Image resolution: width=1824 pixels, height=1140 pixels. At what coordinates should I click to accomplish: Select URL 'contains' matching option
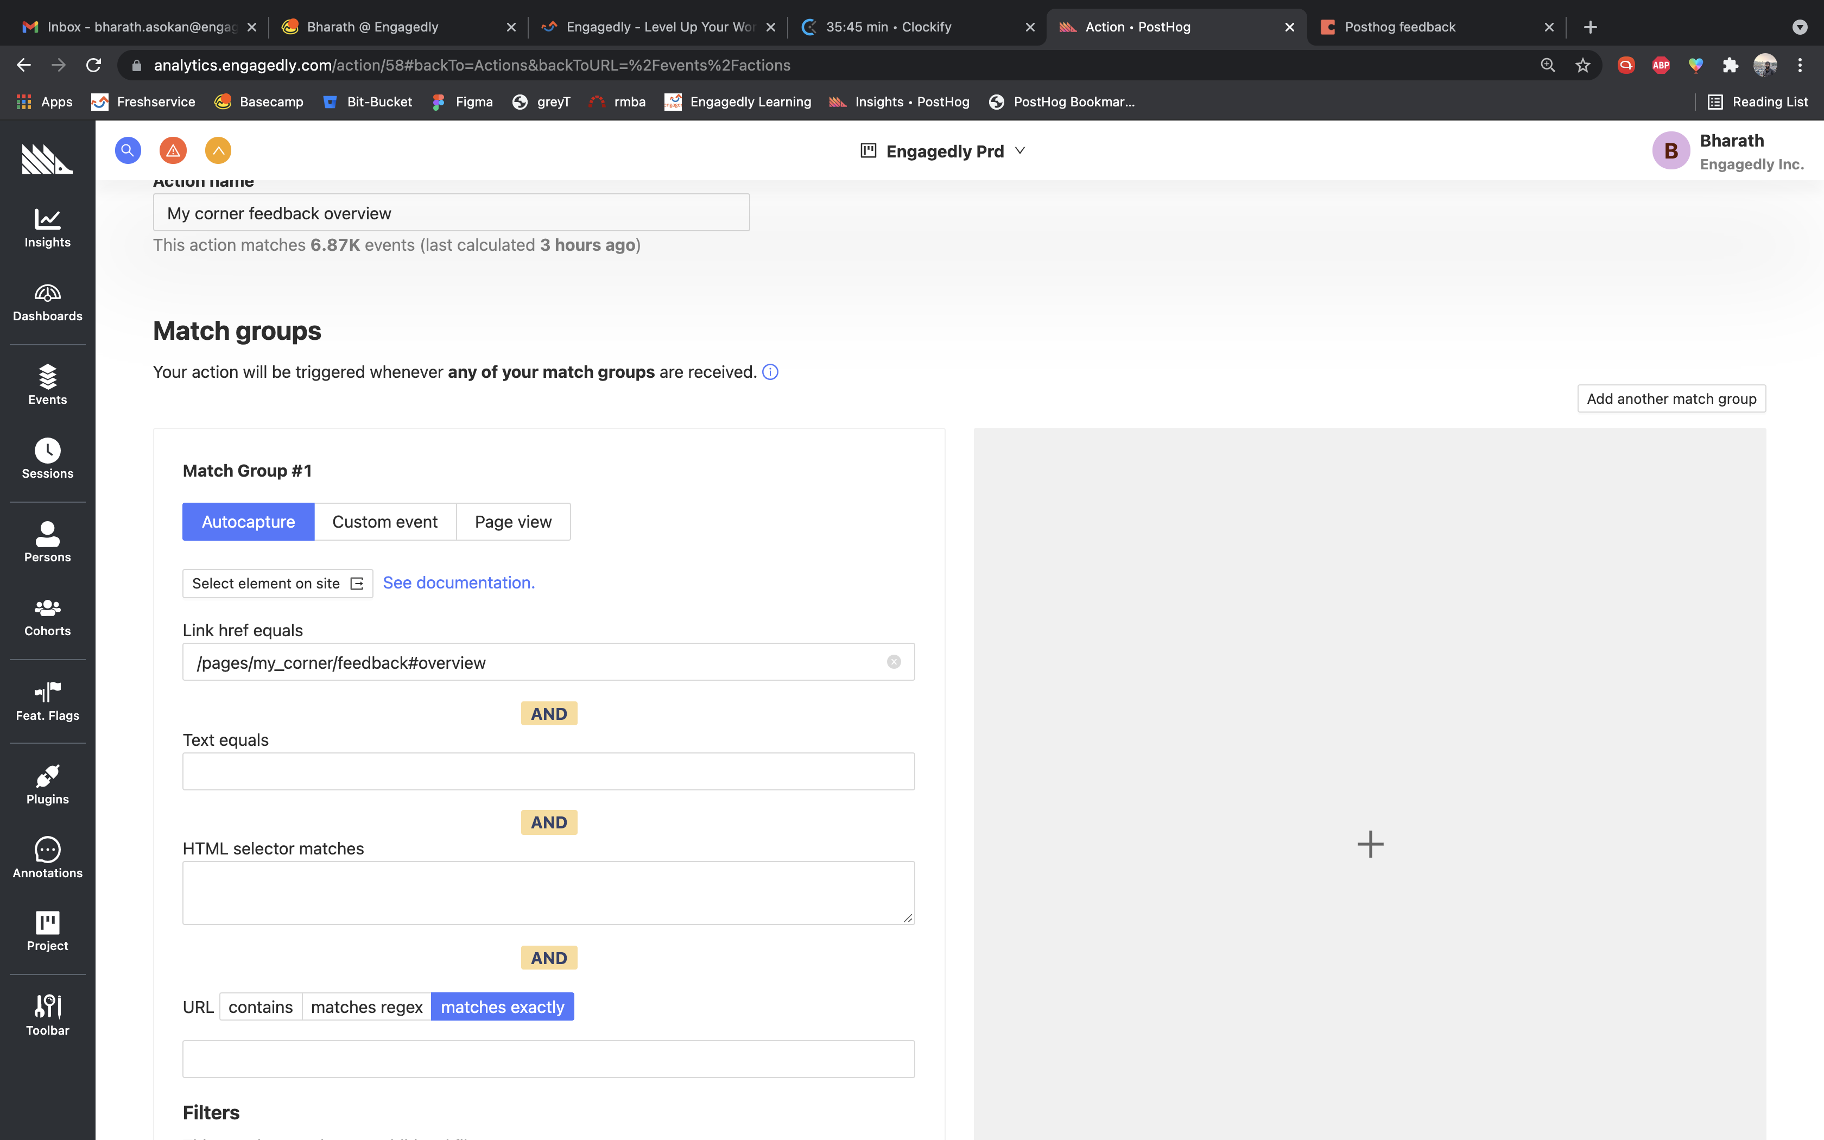260,1006
